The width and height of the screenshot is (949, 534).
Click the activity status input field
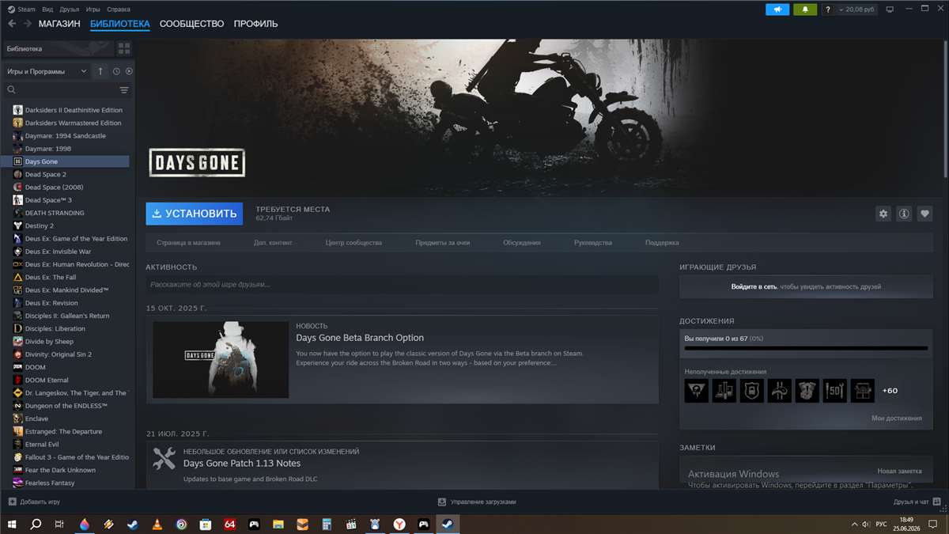point(402,285)
